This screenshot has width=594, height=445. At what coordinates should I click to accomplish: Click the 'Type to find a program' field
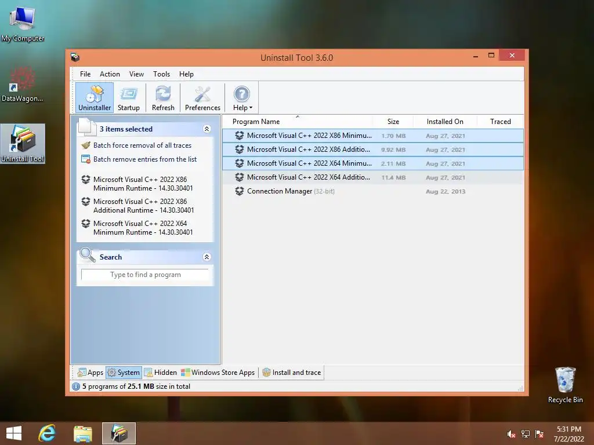145,275
